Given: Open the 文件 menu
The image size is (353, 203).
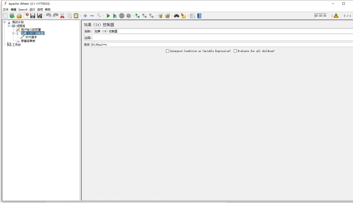Looking at the screenshot, I should coord(6,9).
